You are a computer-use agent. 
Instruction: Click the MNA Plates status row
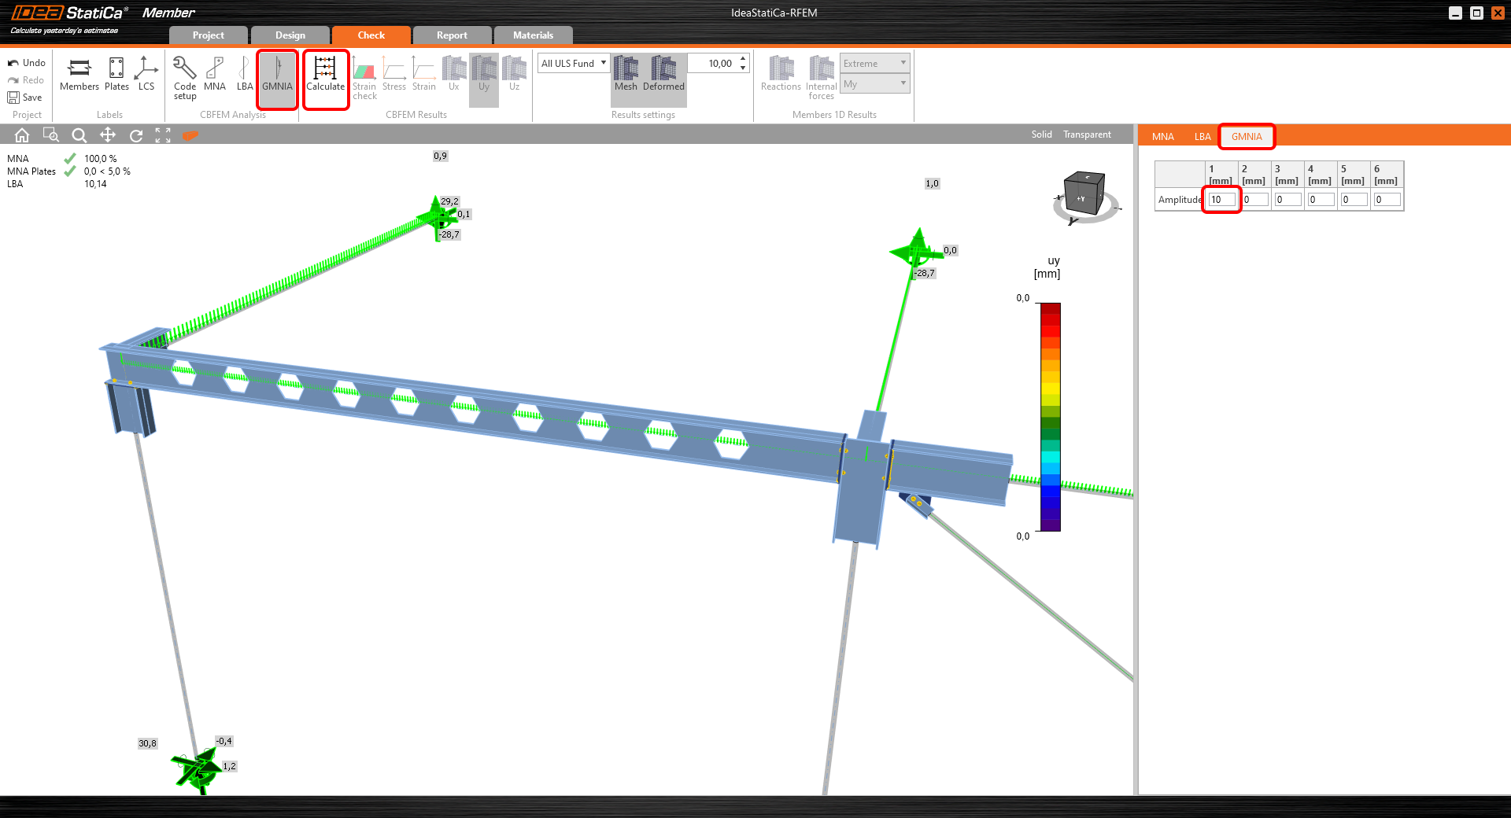click(69, 171)
